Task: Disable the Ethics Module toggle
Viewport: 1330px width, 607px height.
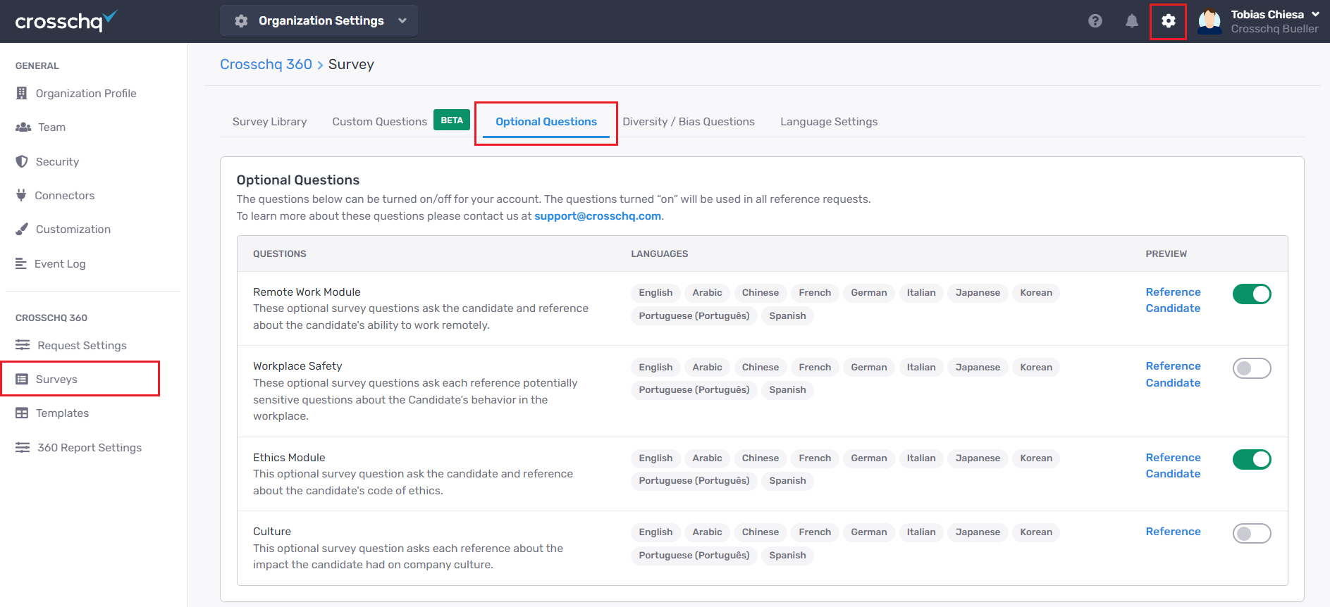Action: pyautogui.click(x=1252, y=459)
